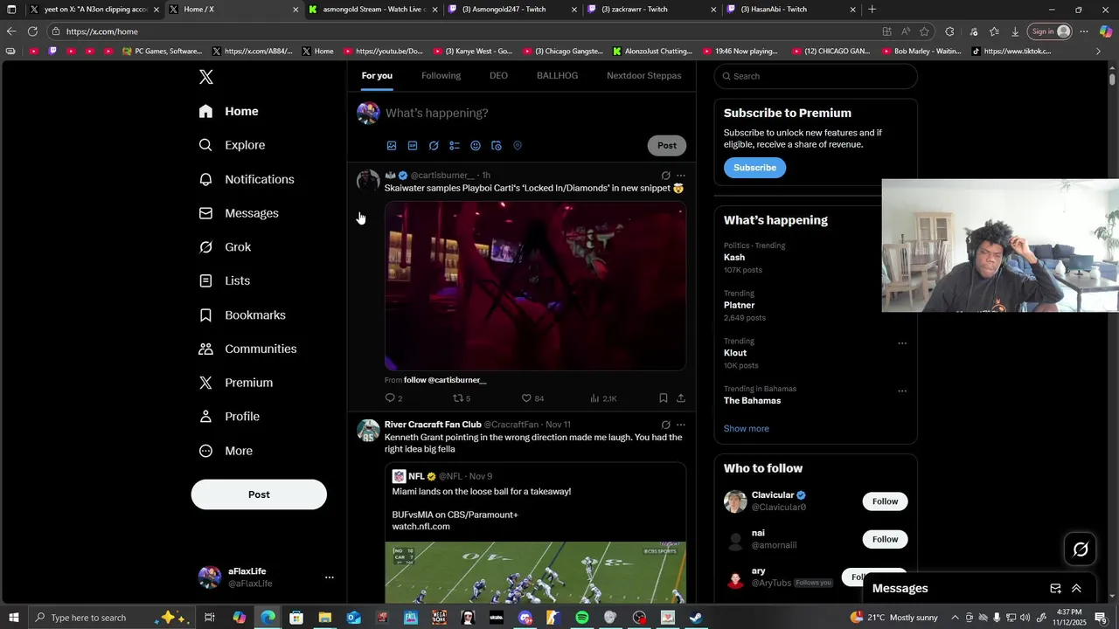Open File Explorer from the taskbar
Image resolution: width=1119 pixels, height=629 pixels.
(324, 618)
